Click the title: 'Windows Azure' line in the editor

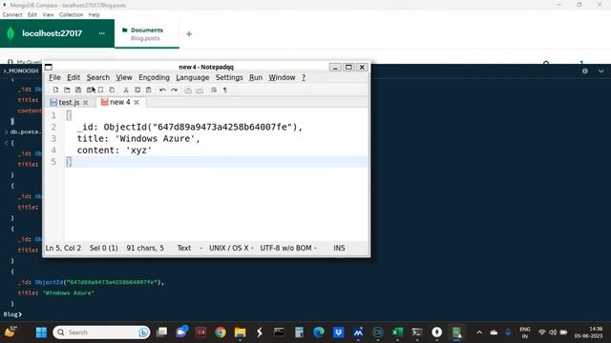point(138,138)
